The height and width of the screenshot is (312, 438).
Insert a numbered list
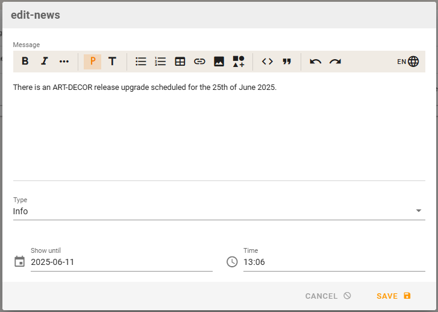pos(160,62)
